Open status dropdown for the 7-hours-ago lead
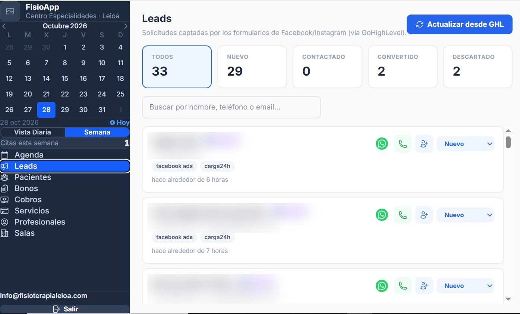The image size is (520, 314). tap(465, 215)
